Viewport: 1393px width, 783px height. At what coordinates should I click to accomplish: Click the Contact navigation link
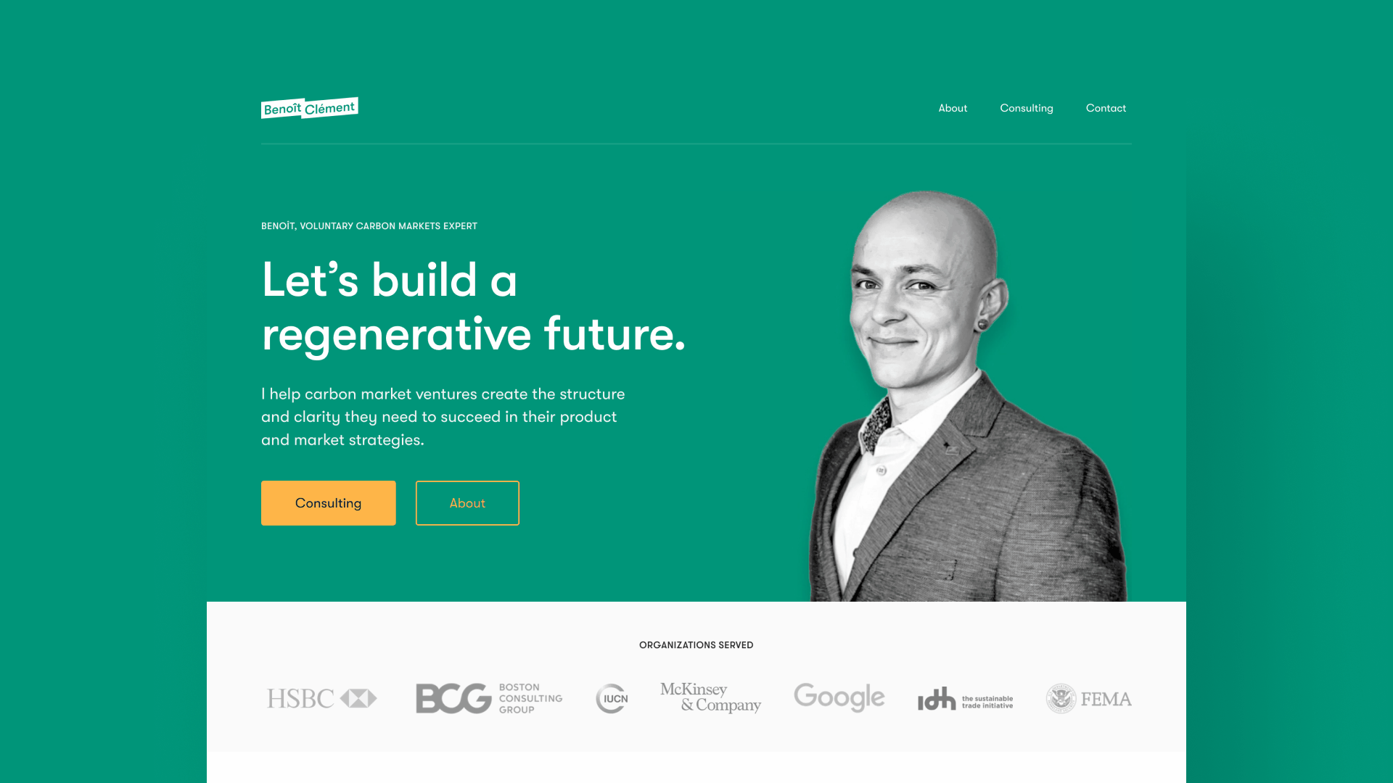pos(1106,108)
